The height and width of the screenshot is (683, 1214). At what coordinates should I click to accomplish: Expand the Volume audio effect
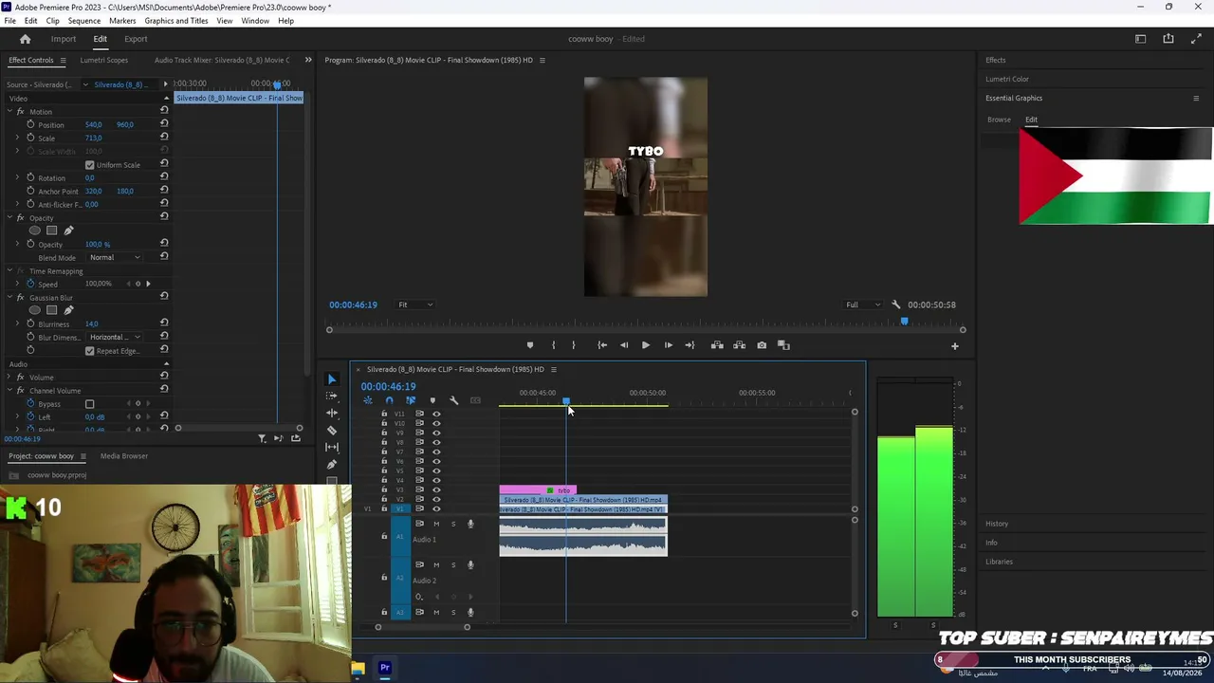point(9,378)
